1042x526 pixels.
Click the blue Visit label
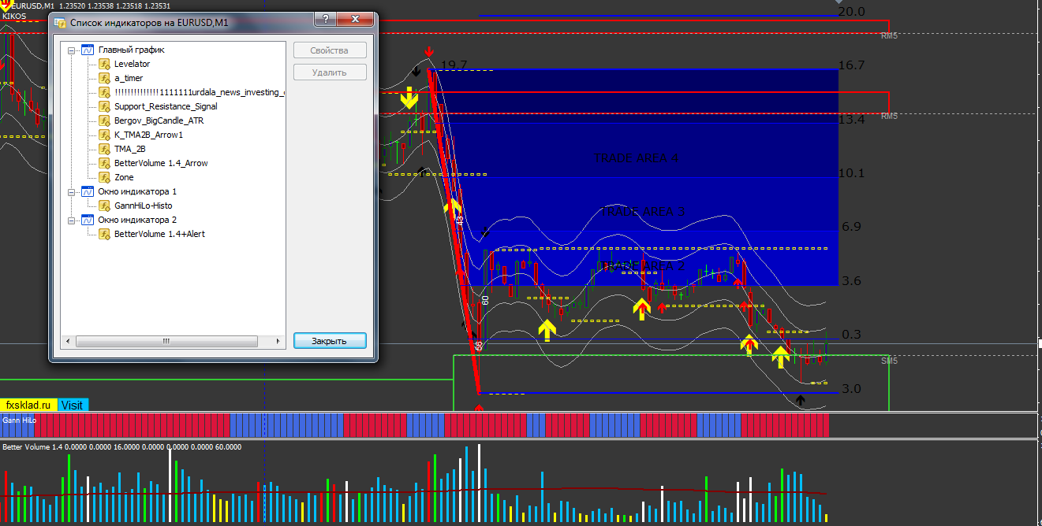(73, 405)
